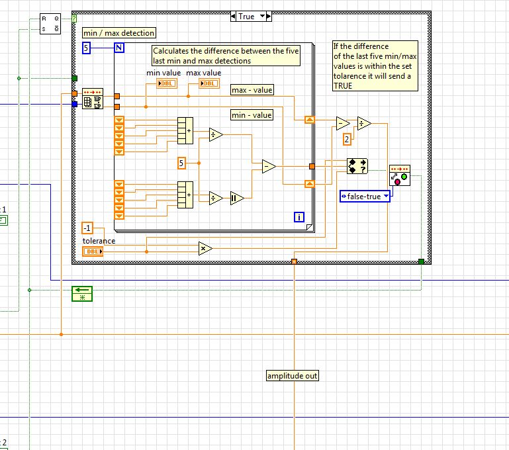Select the upper compound add node
The height and width of the screenshot is (450, 509).
point(185,131)
